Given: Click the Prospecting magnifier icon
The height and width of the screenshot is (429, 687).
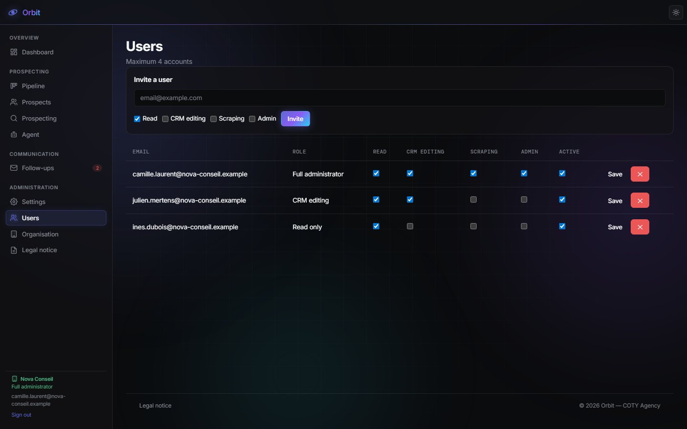Looking at the screenshot, I should 14,118.
